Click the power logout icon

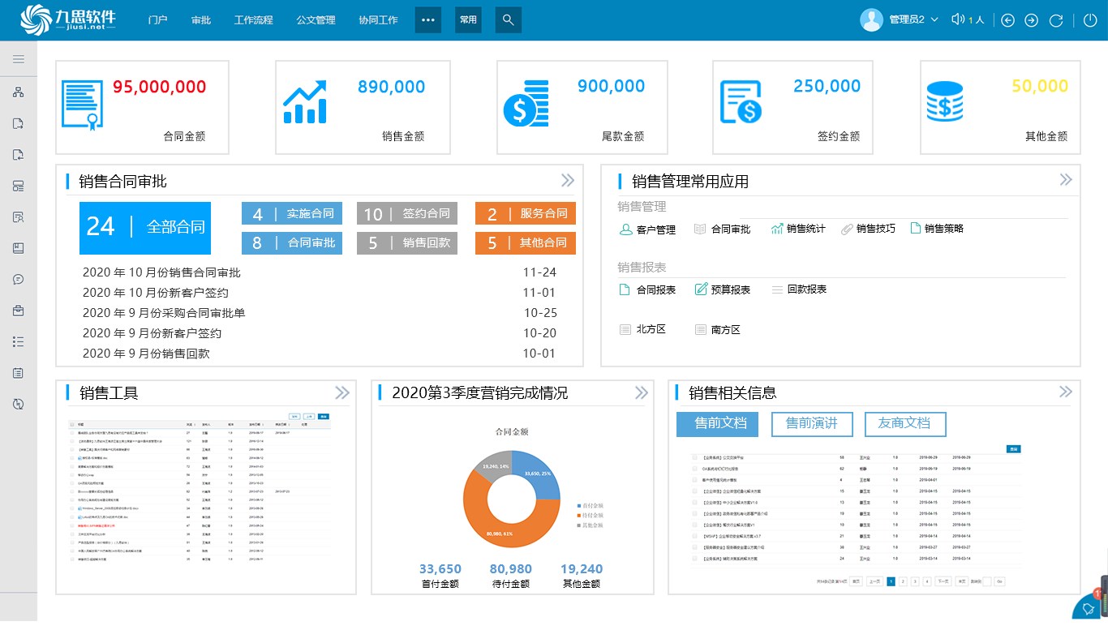1090,20
